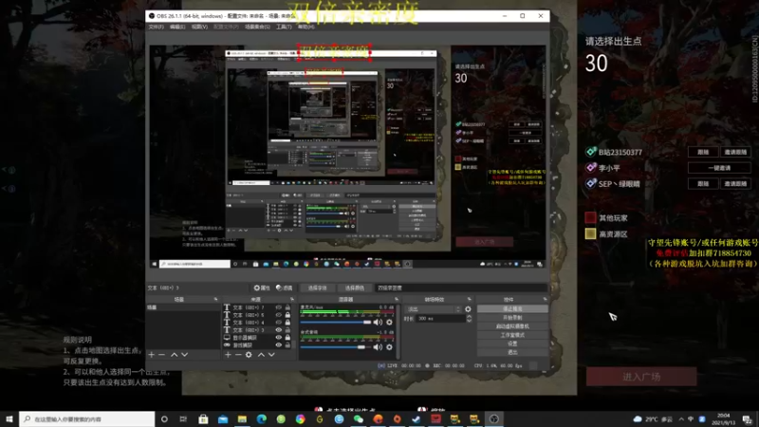Move scene down with arrow icon

pyautogui.click(x=184, y=355)
